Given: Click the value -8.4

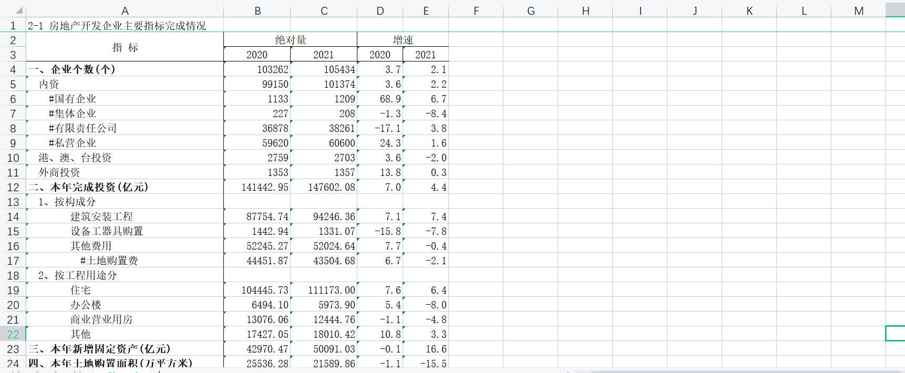Looking at the screenshot, I should tap(436, 113).
